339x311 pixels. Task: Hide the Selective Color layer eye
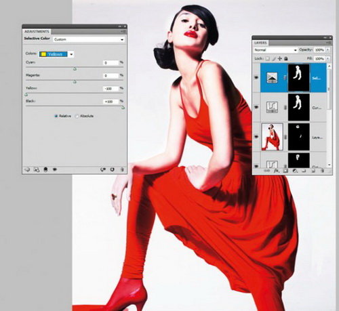[x=256, y=77]
